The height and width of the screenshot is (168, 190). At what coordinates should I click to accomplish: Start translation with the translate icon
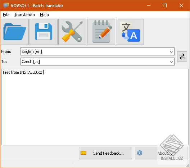(x=130, y=32)
